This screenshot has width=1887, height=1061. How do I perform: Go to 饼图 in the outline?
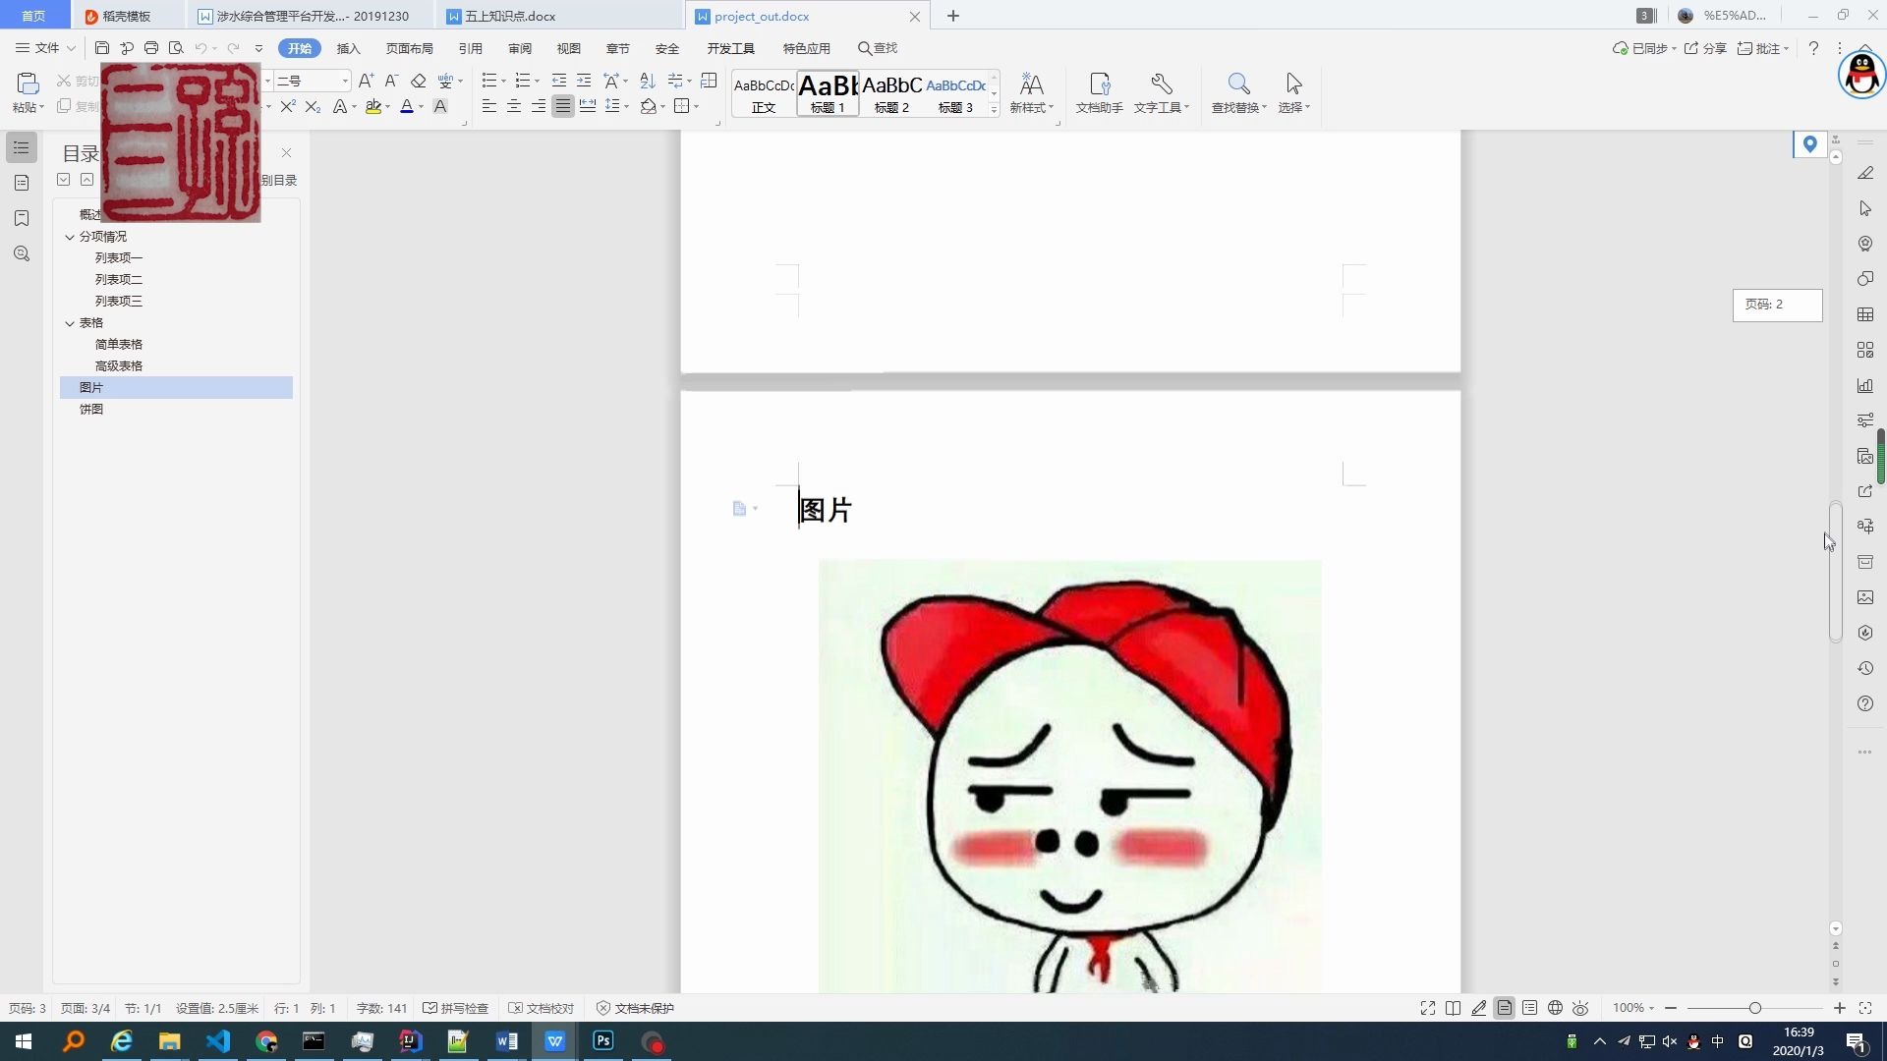tap(91, 410)
